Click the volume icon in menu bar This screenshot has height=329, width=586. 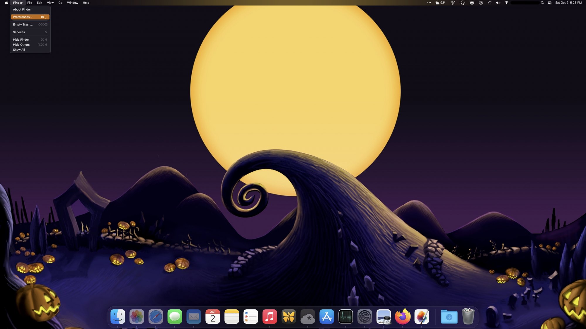click(498, 3)
